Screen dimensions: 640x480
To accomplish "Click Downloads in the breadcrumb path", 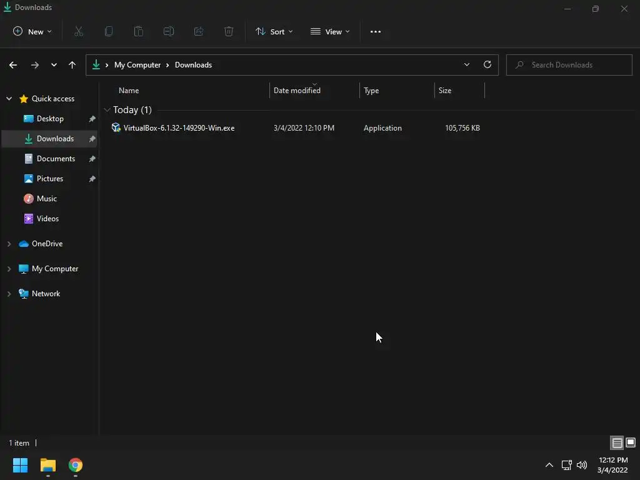I will pos(194,65).
